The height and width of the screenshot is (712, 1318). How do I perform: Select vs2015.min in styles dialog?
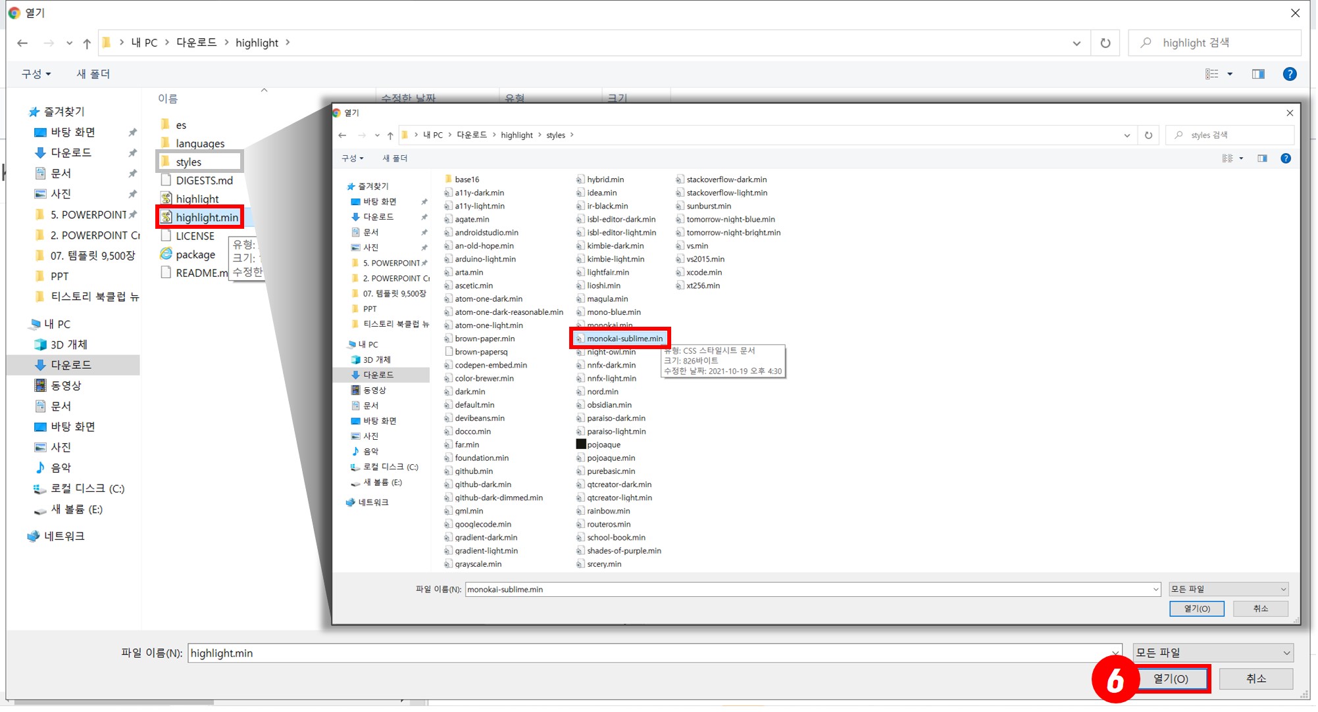click(x=705, y=259)
